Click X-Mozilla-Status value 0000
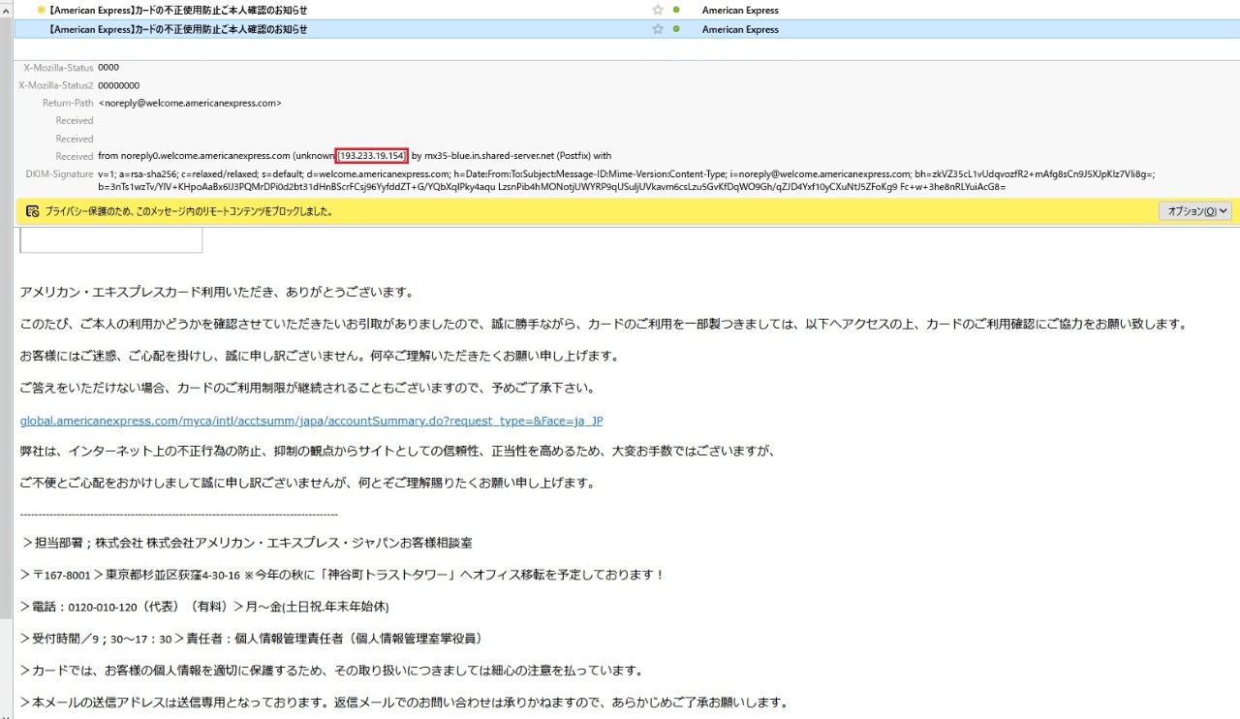Image resolution: width=1240 pixels, height=719 pixels. [108, 68]
